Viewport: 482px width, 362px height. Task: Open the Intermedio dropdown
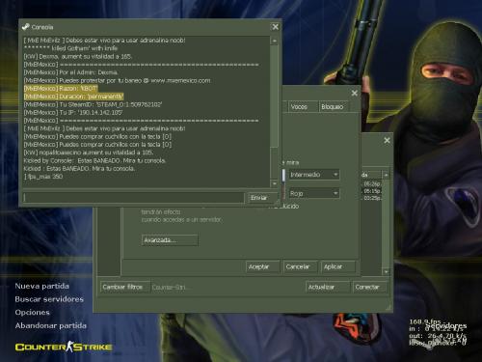click(x=314, y=175)
